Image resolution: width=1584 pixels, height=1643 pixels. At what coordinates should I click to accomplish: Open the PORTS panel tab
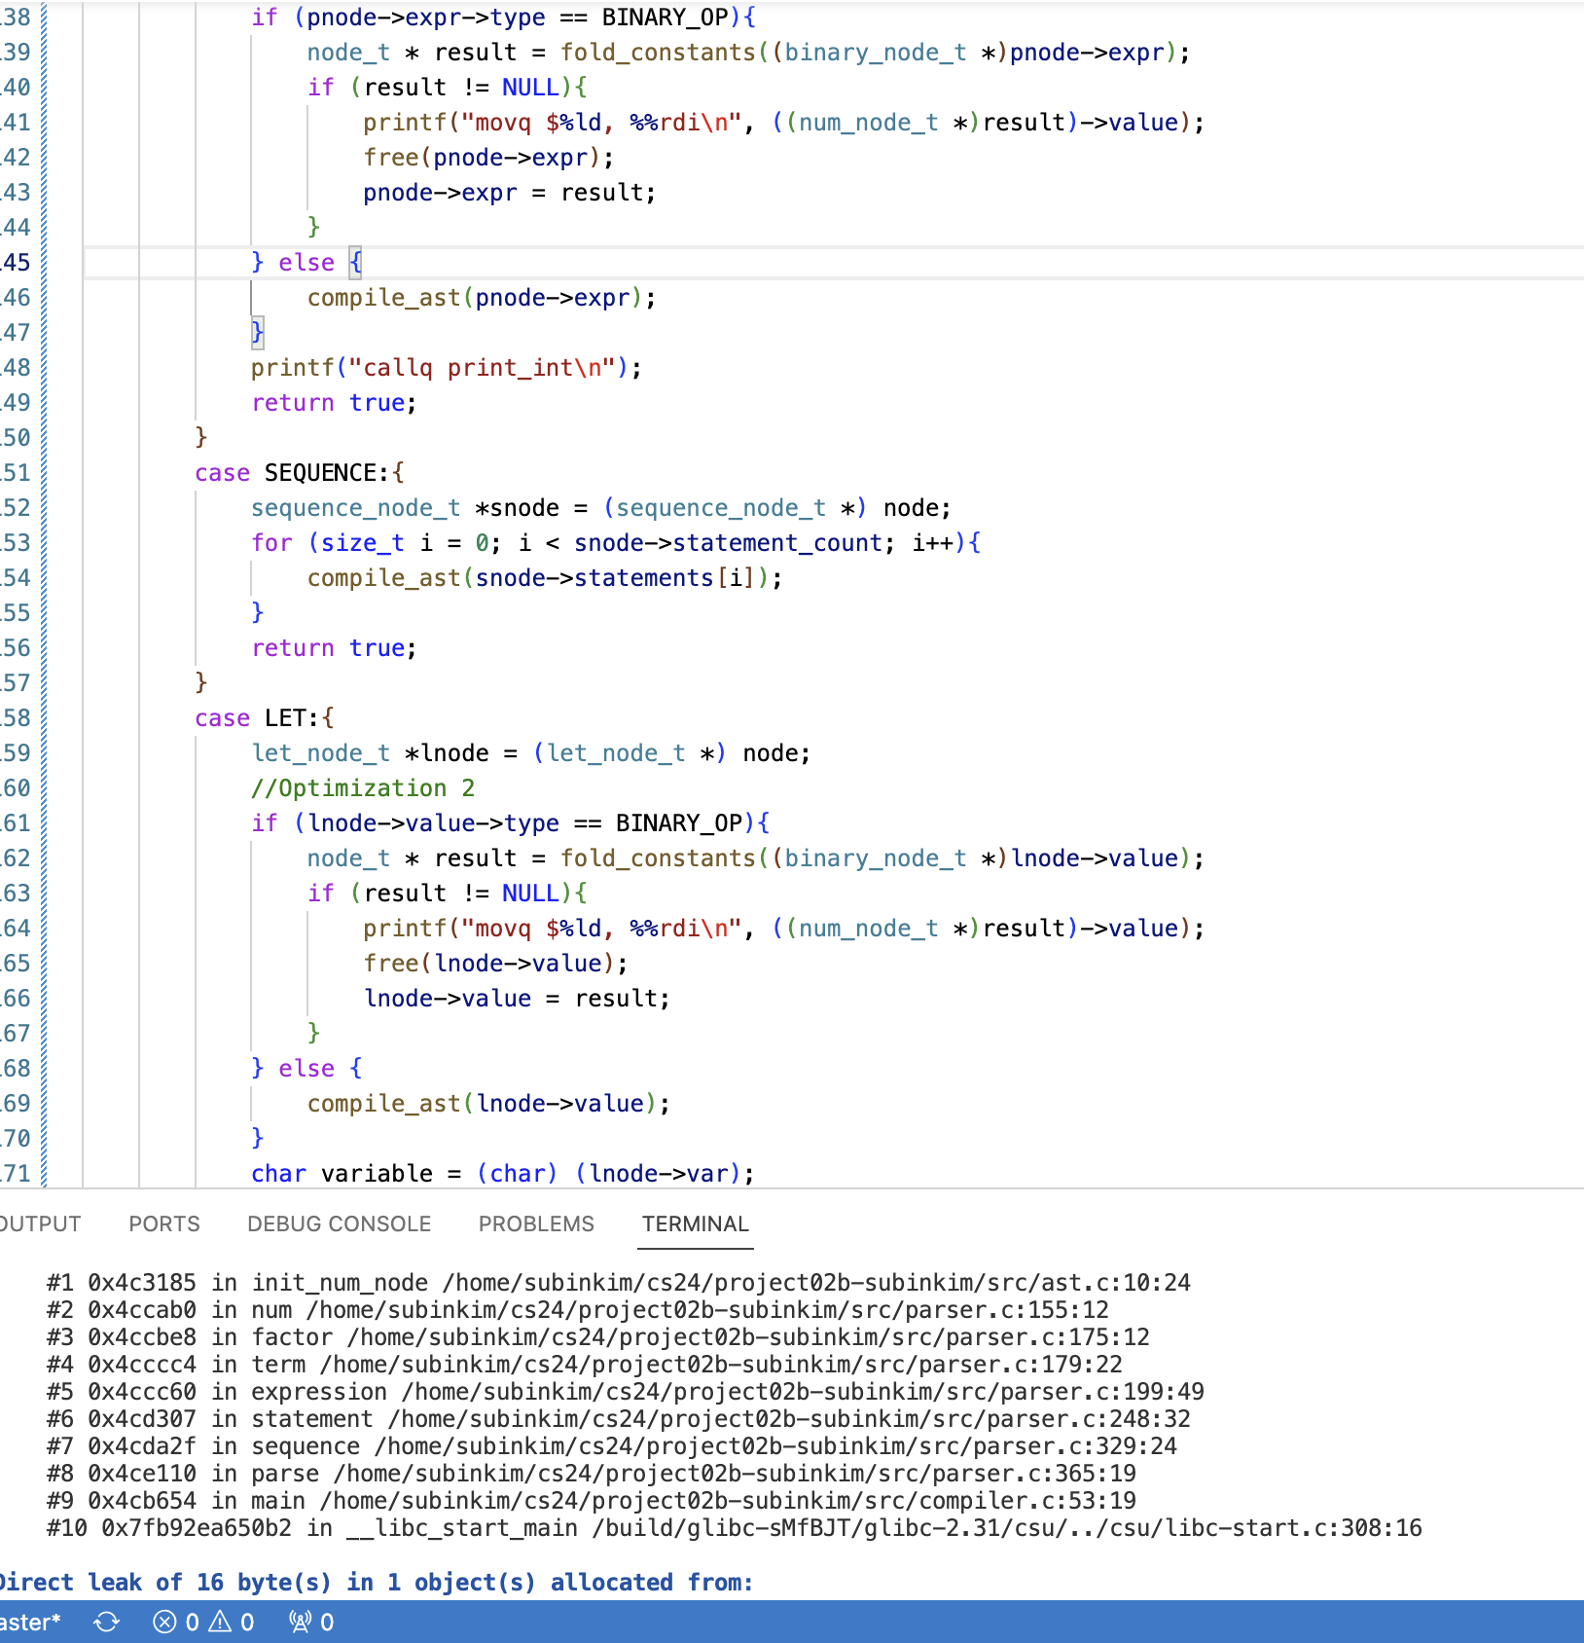163,1223
